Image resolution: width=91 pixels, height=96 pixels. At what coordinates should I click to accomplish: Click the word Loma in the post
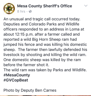point(74,29)
